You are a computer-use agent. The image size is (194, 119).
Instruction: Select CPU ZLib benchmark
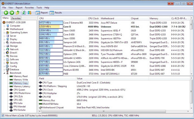coord(18,96)
